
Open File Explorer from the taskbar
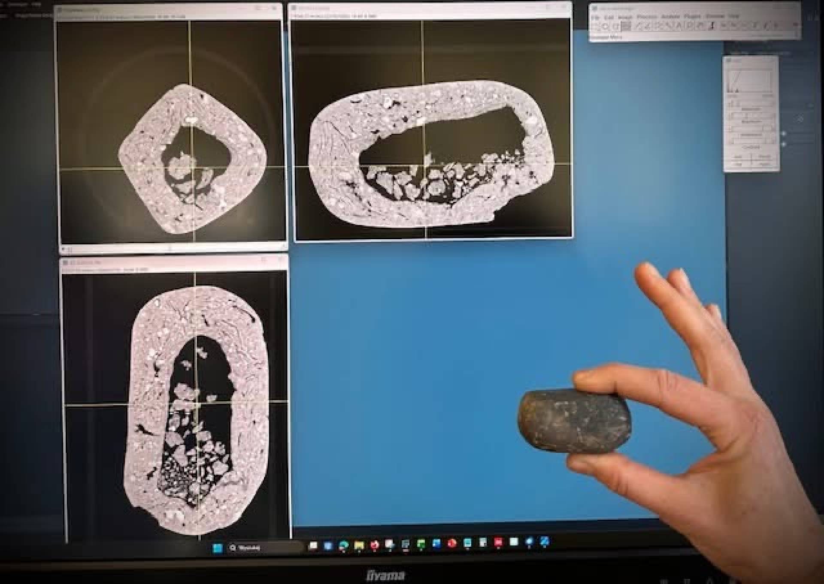click(359, 545)
